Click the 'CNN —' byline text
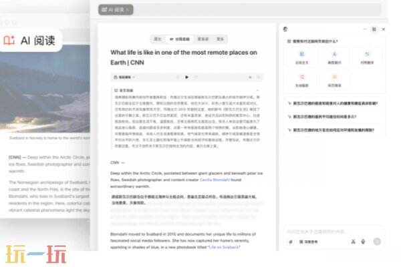The width and height of the screenshot is (401, 267). point(118,163)
